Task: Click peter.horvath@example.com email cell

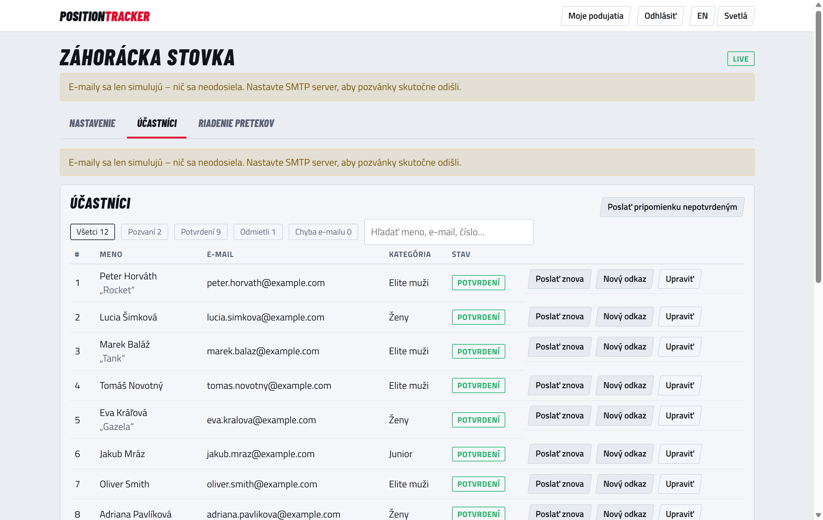Action: [x=266, y=283]
